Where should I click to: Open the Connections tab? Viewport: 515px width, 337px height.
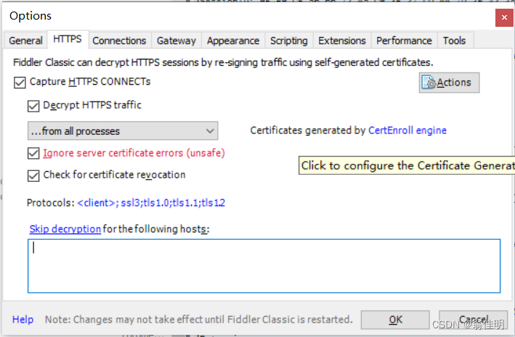[119, 41]
